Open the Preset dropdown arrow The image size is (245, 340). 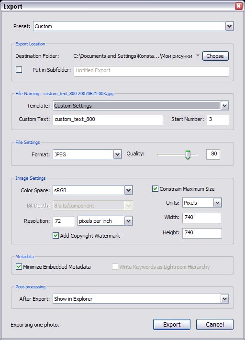click(x=229, y=26)
